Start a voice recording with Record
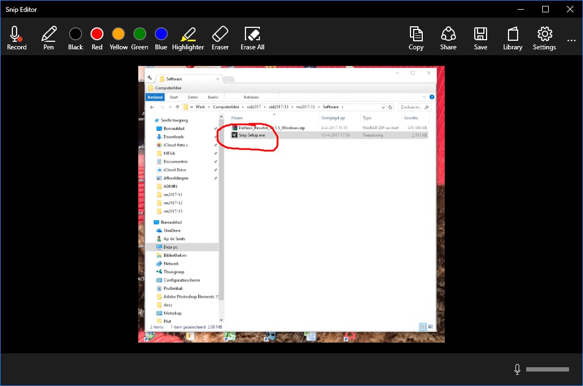The image size is (583, 386). (x=17, y=38)
